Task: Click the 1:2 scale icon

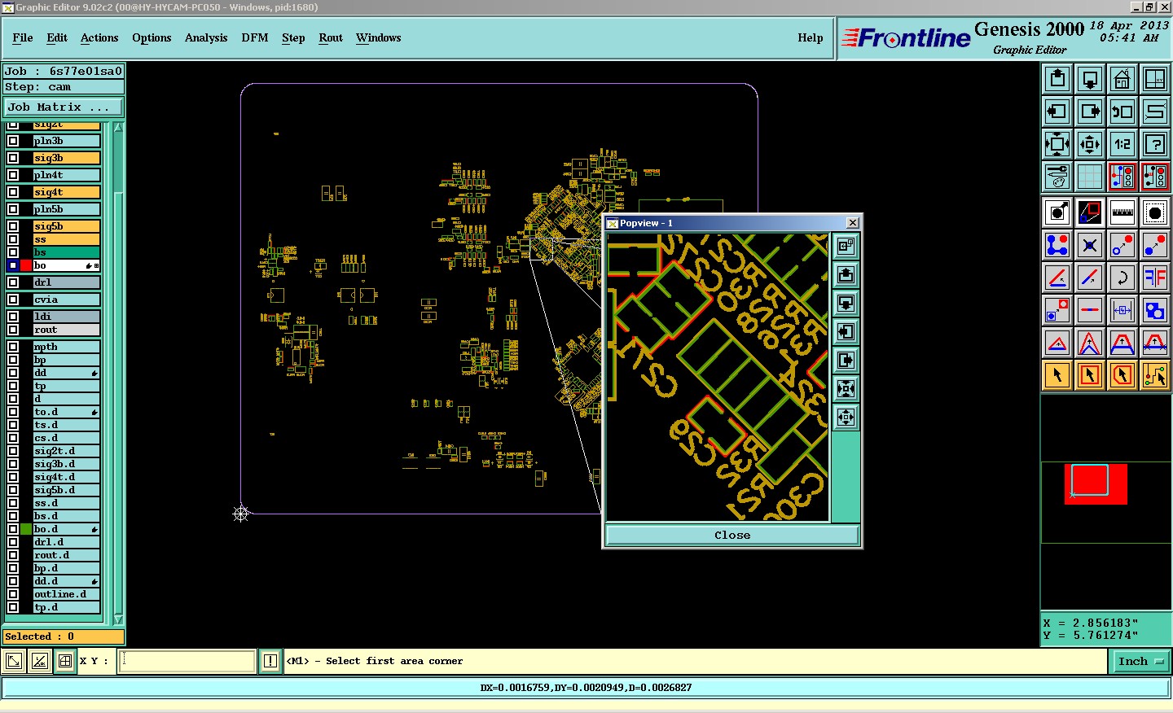Action: coord(1122,144)
